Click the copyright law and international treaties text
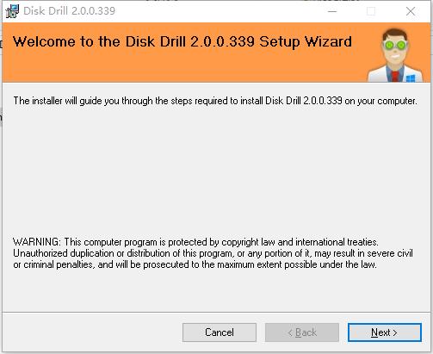The image size is (433, 354). [300, 242]
